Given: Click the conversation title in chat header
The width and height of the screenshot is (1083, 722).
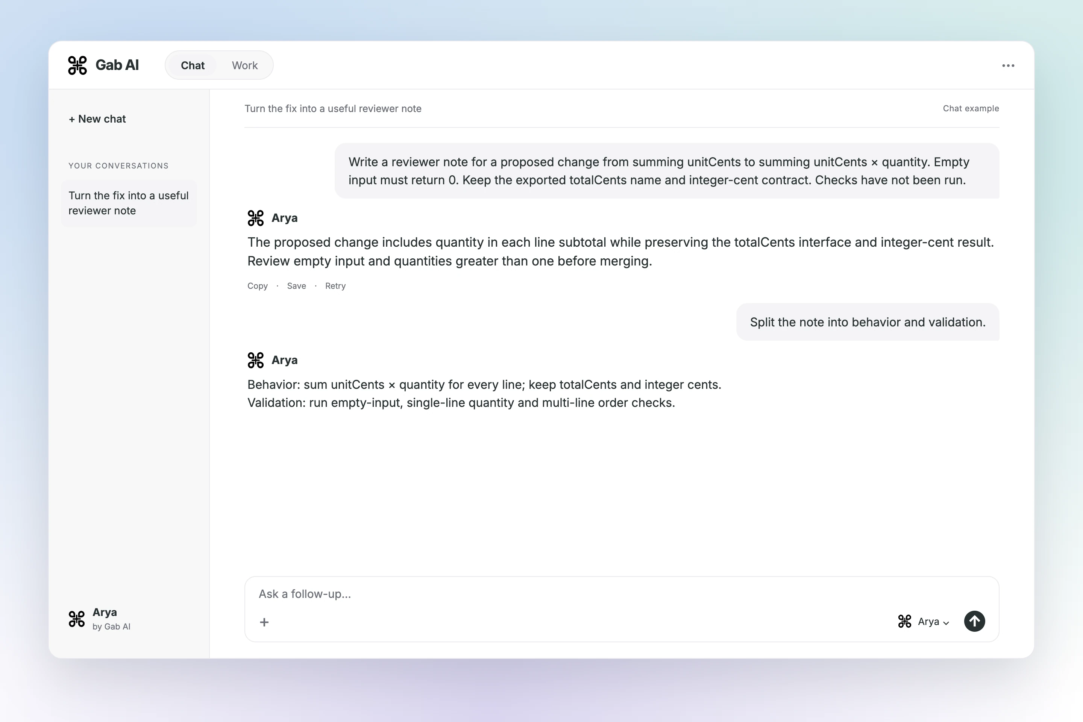Looking at the screenshot, I should (333, 109).
